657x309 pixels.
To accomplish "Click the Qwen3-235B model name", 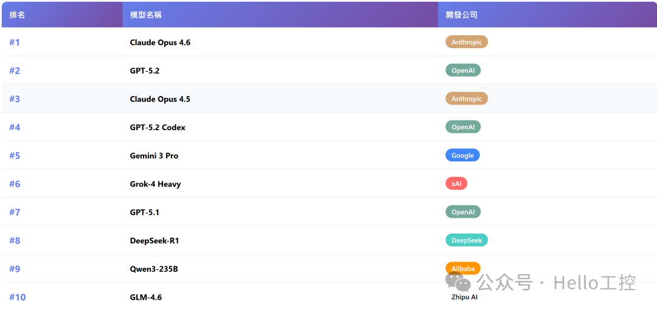I will coord(154,269).
